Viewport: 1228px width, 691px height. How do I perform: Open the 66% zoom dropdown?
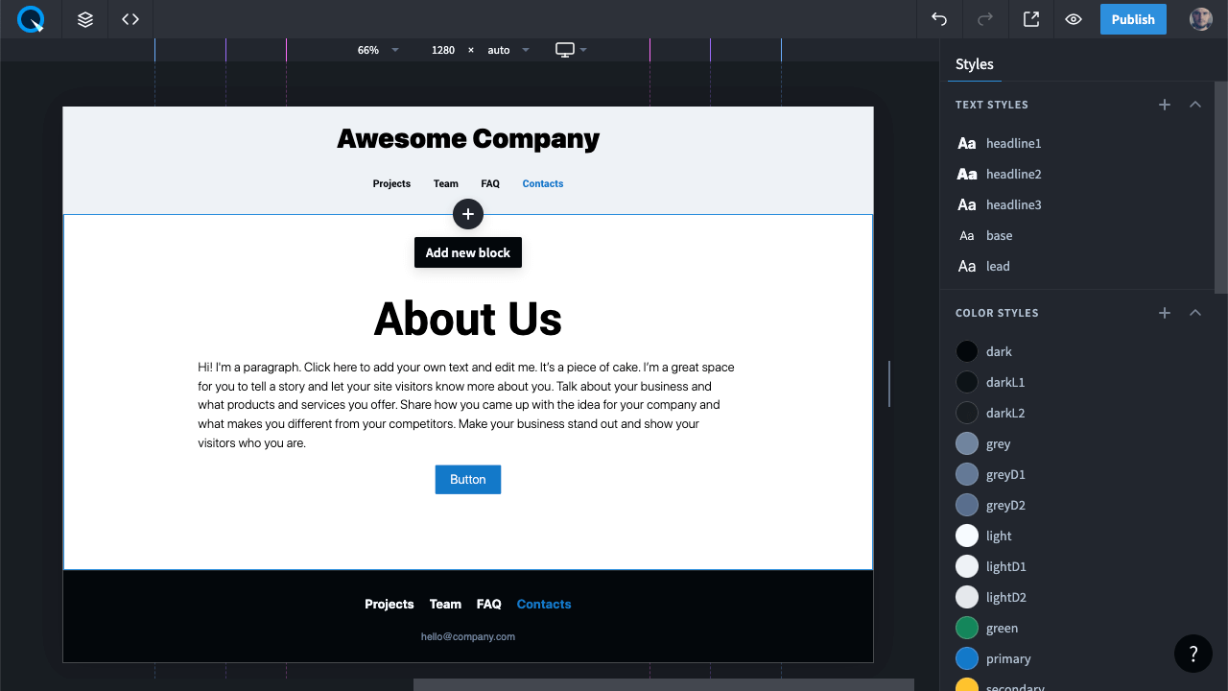click(378, 50)
